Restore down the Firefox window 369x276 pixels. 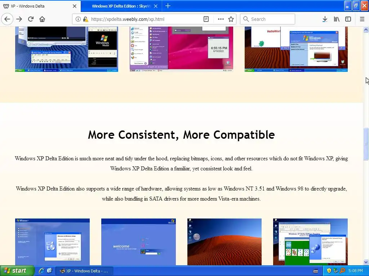tap(356, 6)
